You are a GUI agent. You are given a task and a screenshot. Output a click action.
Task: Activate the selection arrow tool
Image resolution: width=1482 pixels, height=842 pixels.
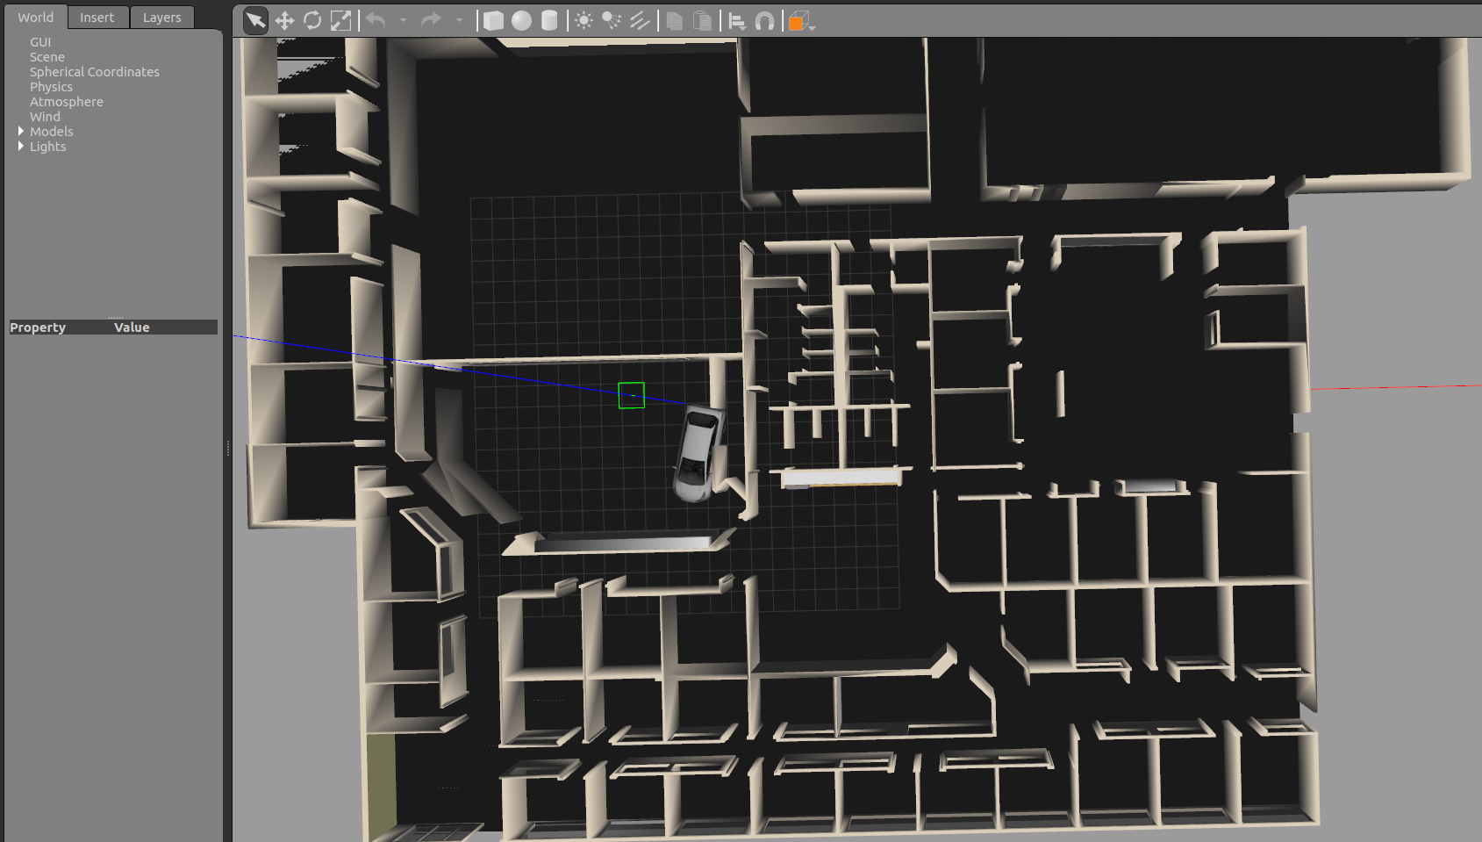tap(254, 20)
